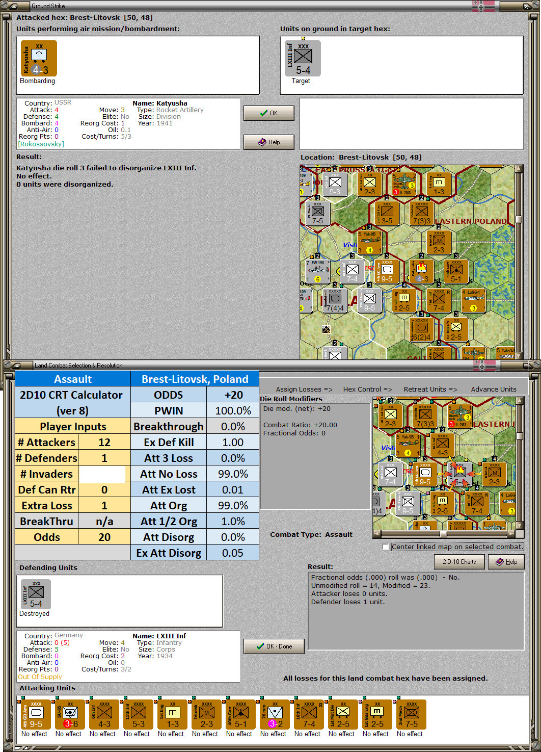541x752 pixels.
Task: Click the LXIII Inf counter under attack on Land Combat map
Action: click(459, 474)
